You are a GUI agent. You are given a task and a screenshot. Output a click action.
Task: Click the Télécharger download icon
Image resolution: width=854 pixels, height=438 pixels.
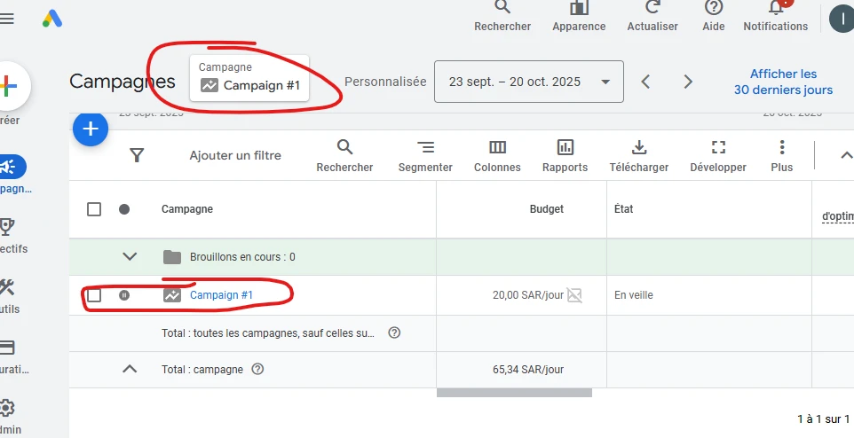click(x=638, y=148)
